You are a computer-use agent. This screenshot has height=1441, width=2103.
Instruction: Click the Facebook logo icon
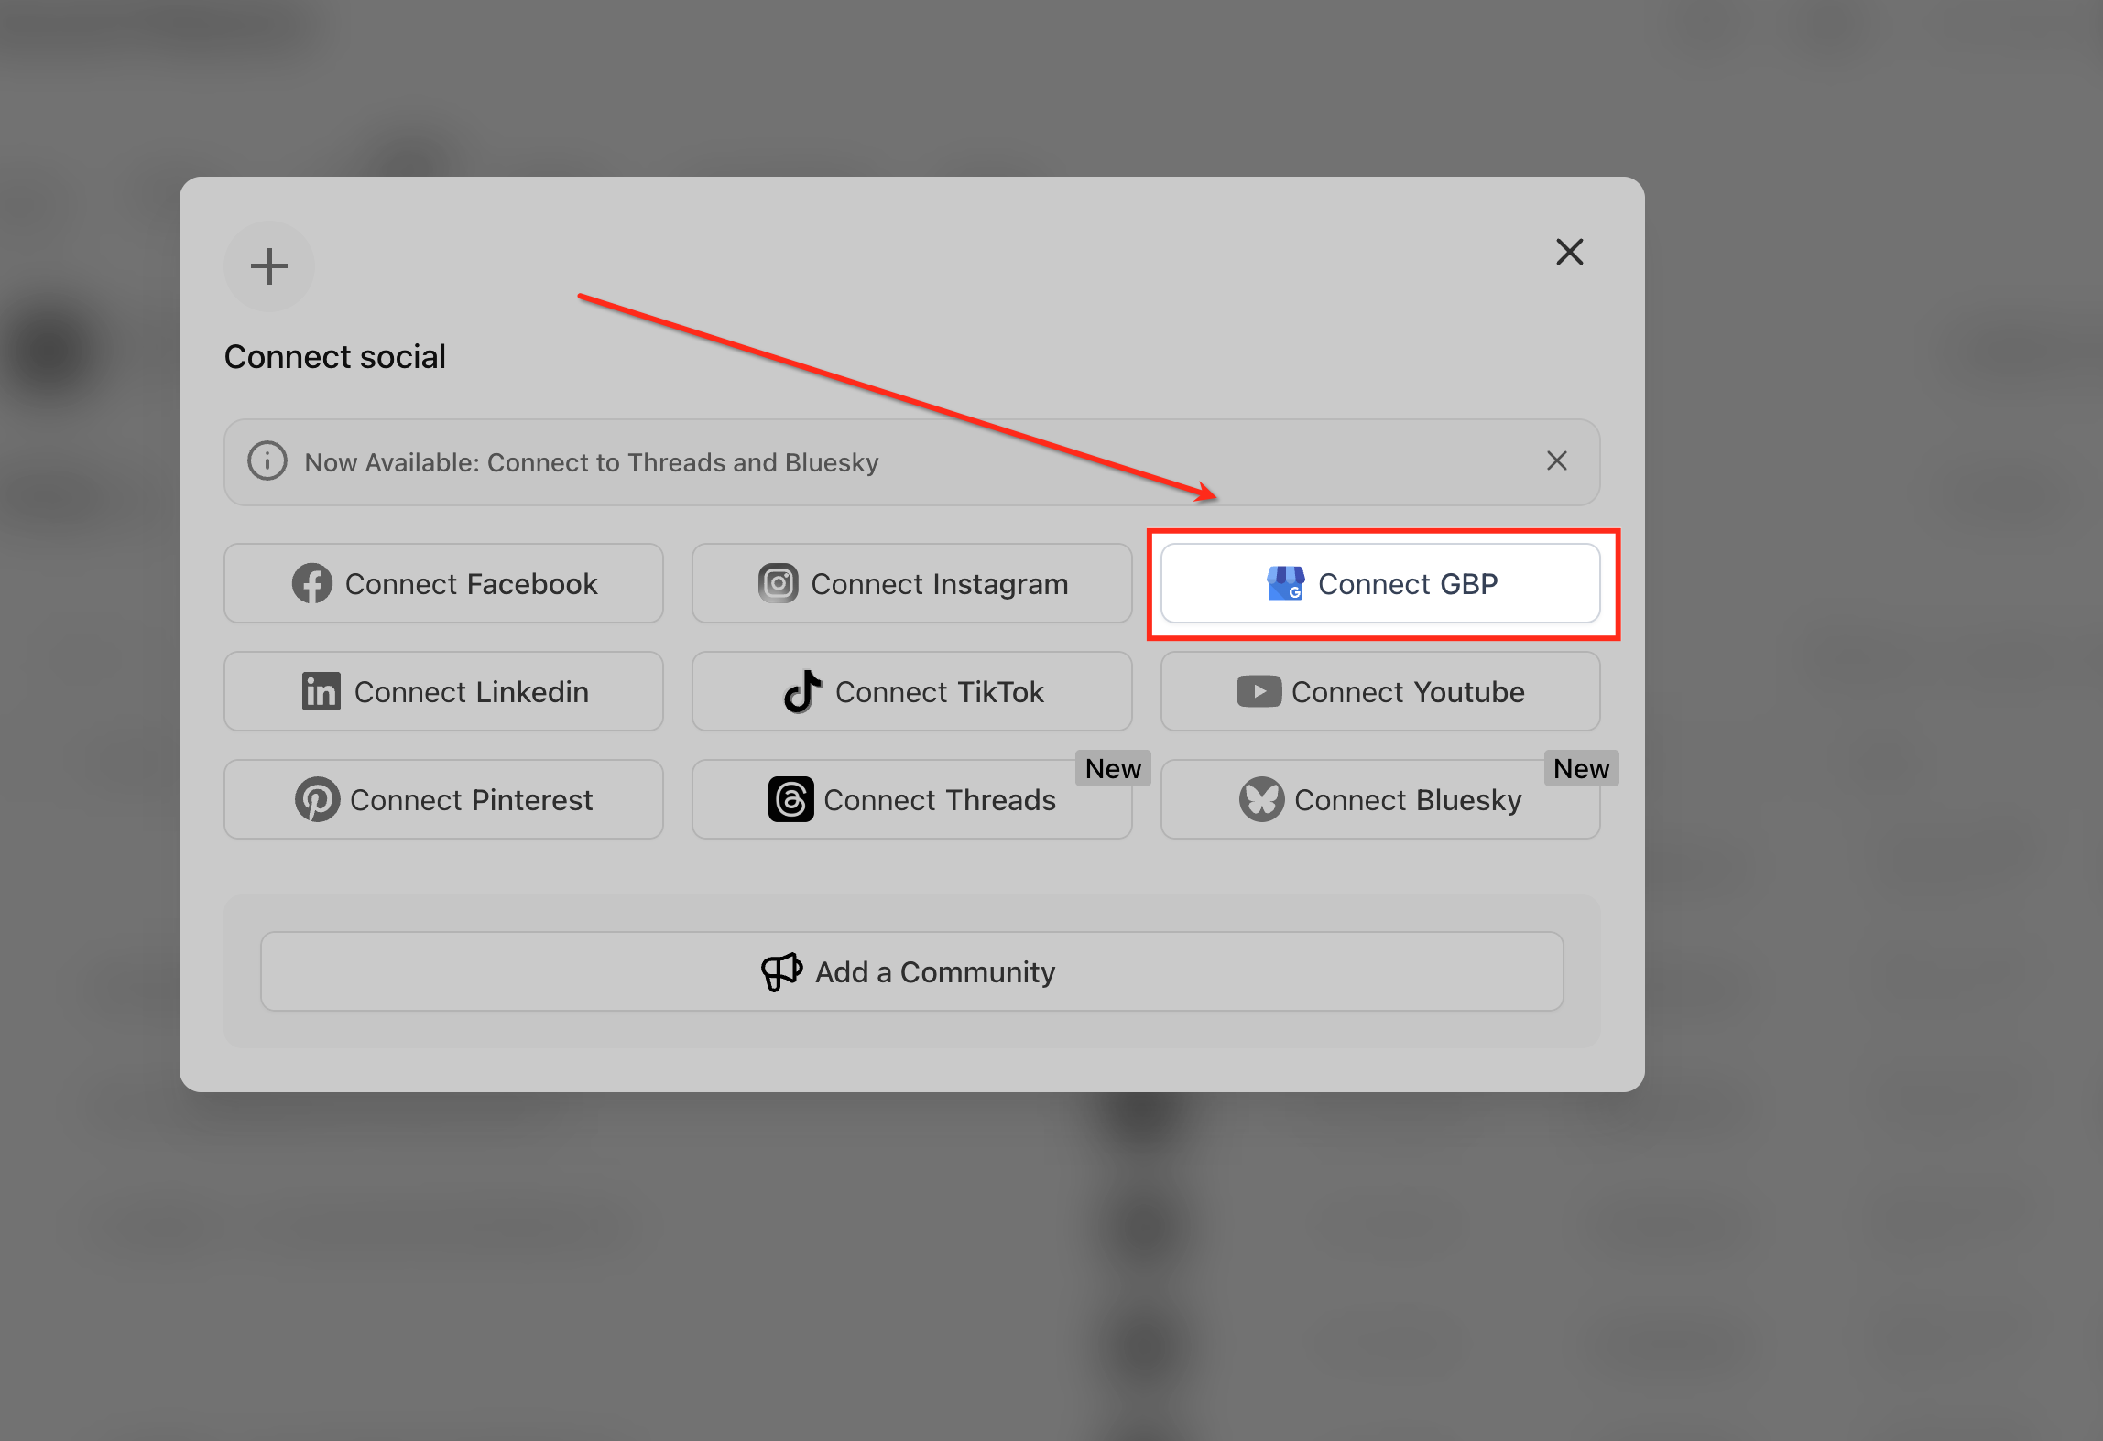click(x=311, y=583)
